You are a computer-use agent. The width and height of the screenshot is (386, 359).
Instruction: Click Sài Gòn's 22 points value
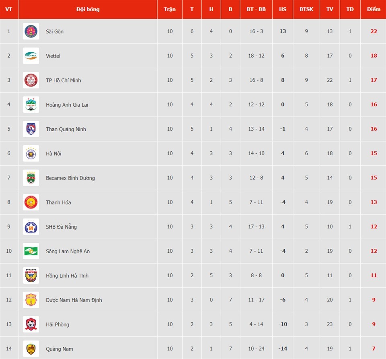click(374, 31)
